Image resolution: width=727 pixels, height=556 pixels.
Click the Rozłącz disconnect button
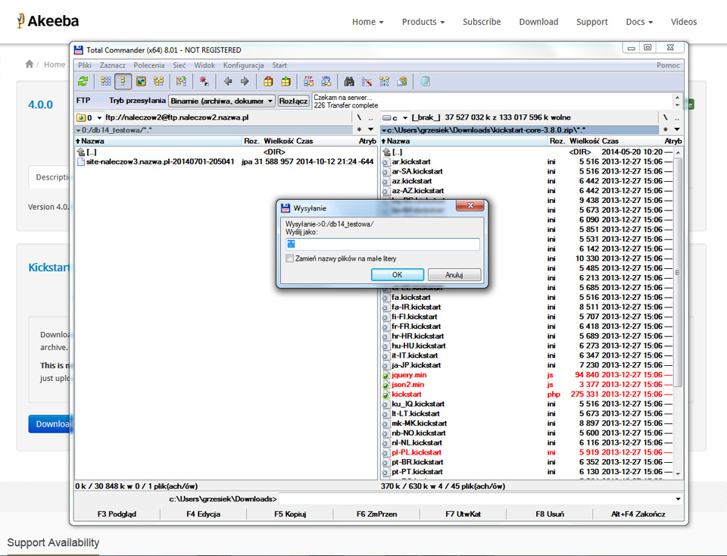(293, 101)
